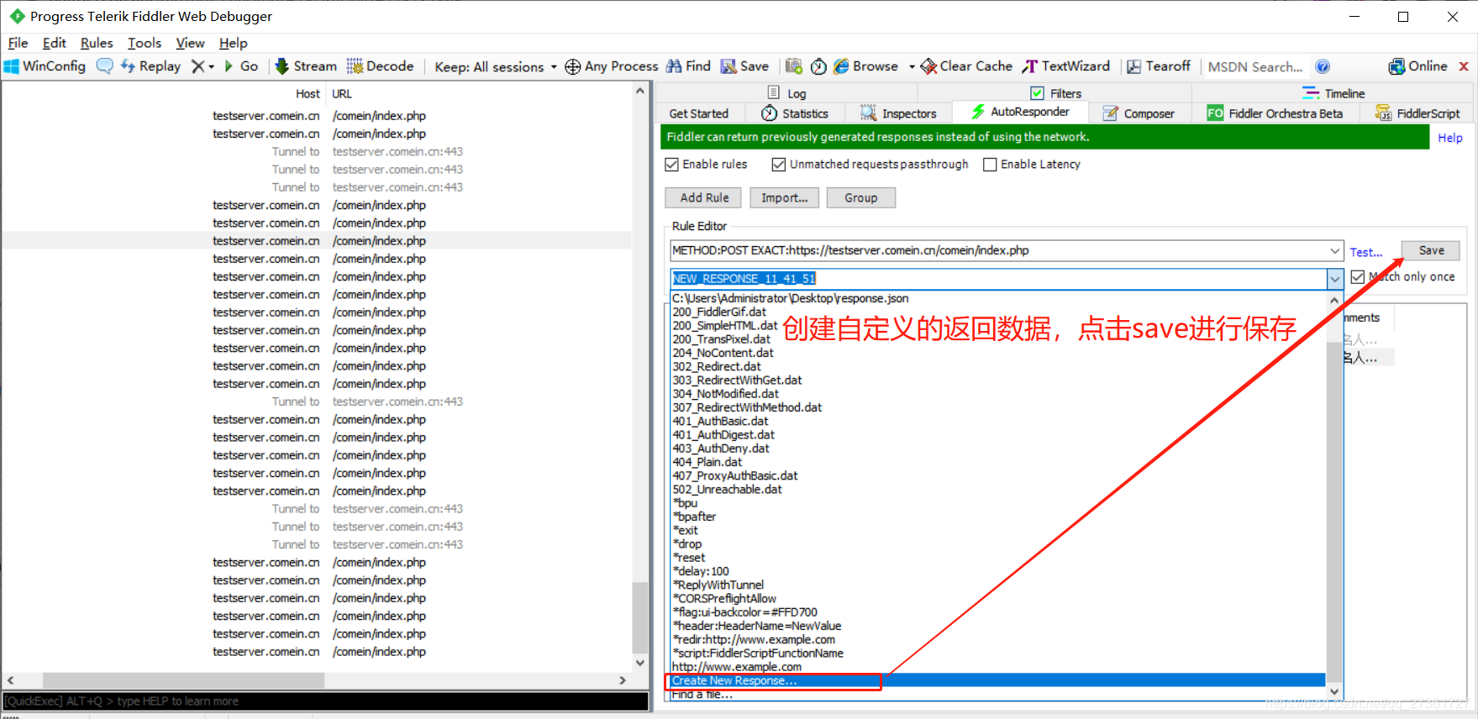Open the Keep: All sessions dropdown
Screen dimensions: 1478x719
click(496, 67)
